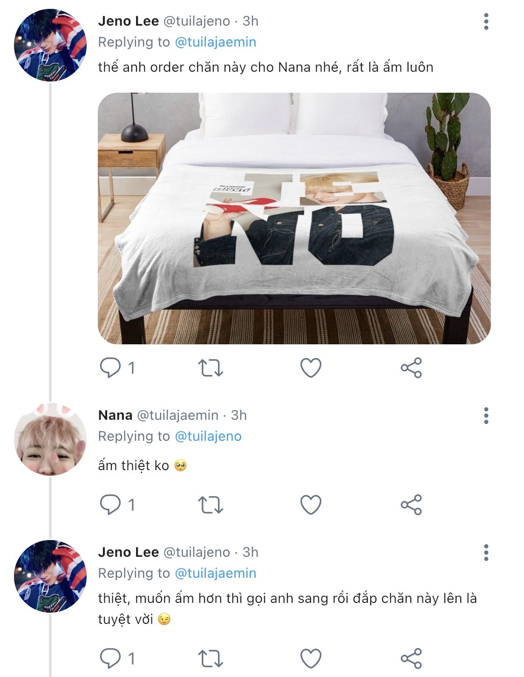The height and width of the screenshot is (677, 524).
Task: Open Nana's profile picture avatar
Action: [x=50, y=439]
